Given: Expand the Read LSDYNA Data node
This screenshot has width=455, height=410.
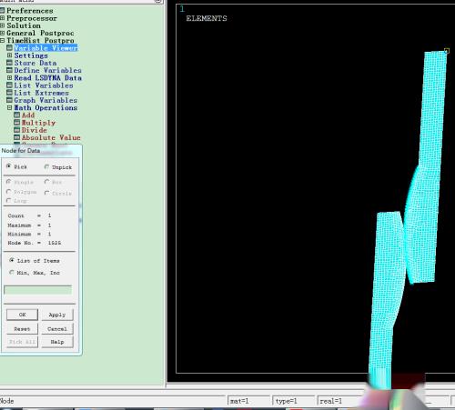Looking at the screenshot, I should click(9, 78).
